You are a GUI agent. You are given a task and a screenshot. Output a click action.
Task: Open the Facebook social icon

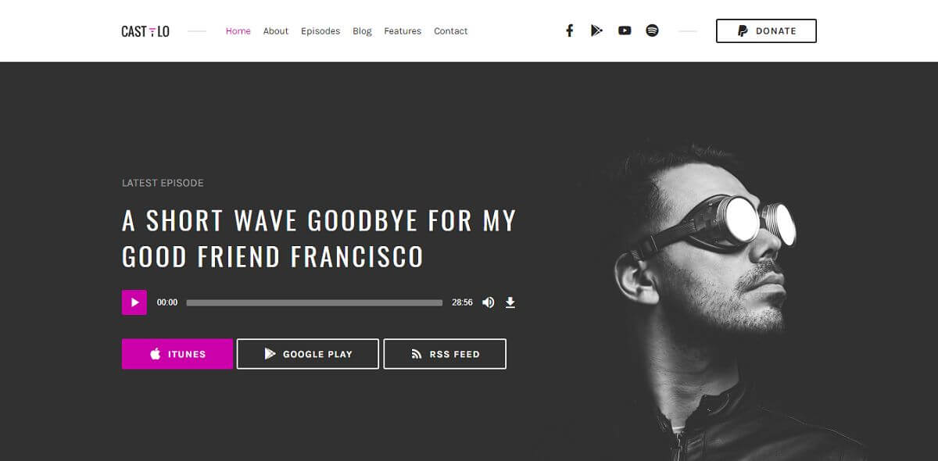point(570,30)
